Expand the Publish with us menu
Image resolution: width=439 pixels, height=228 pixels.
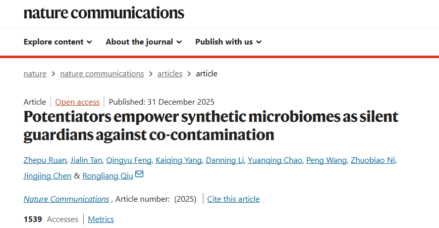228,42
